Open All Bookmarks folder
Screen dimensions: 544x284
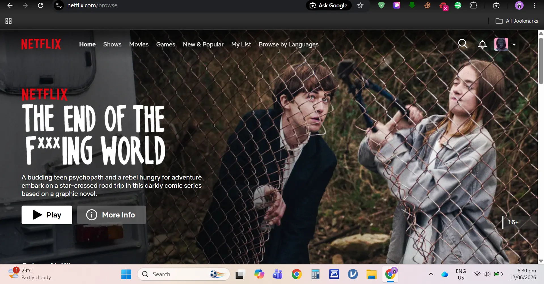[517, 21]
